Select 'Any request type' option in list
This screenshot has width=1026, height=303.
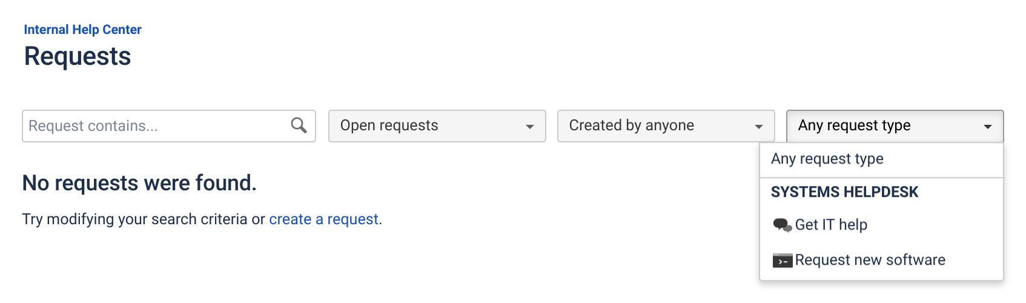click(x=881, y=159)
